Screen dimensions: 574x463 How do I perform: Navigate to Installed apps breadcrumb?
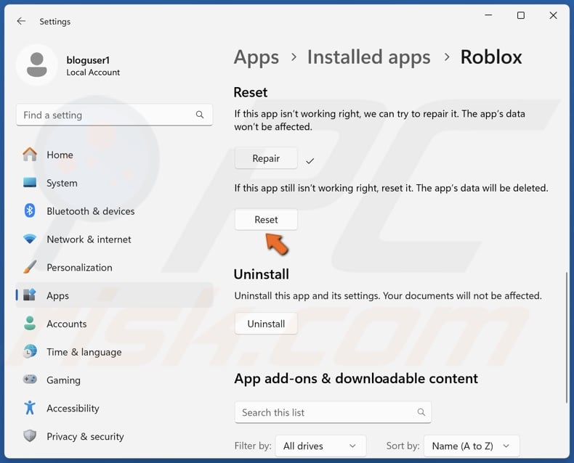368,57
